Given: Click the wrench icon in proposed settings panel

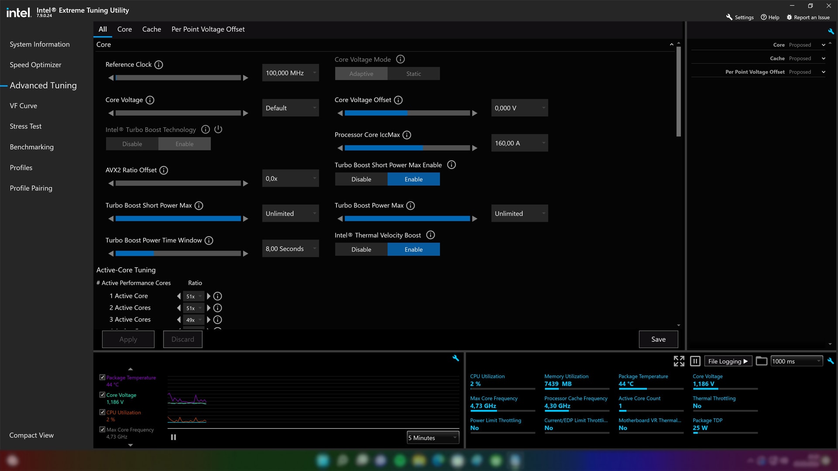Looking at the screenshot, I should click(x=831, y=31).
